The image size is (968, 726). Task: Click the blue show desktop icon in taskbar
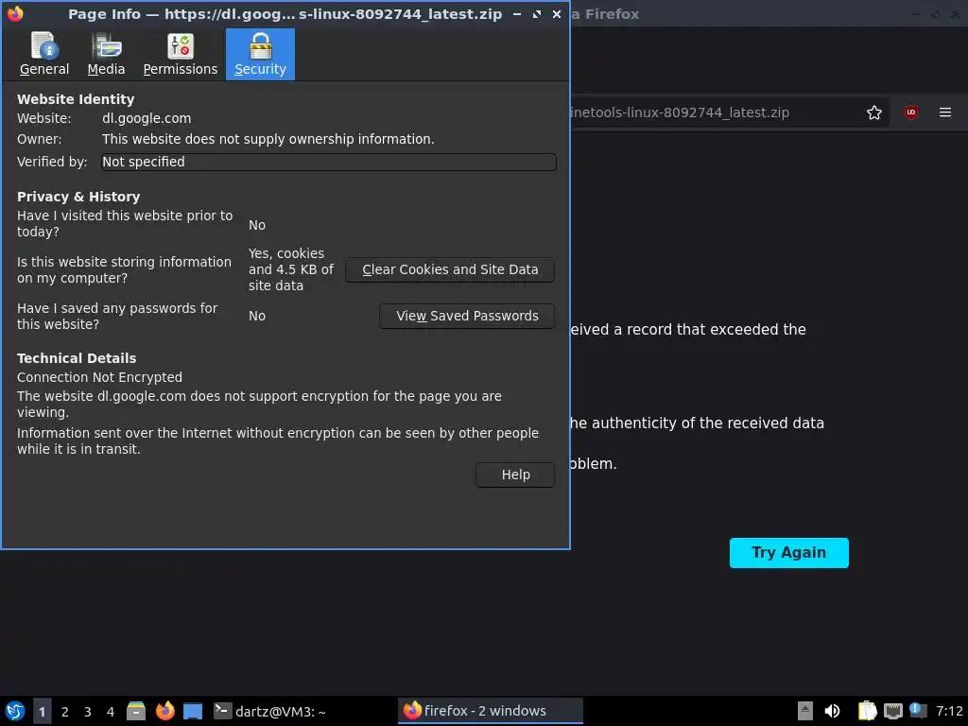pyautogui.click(x=193, y=711)
